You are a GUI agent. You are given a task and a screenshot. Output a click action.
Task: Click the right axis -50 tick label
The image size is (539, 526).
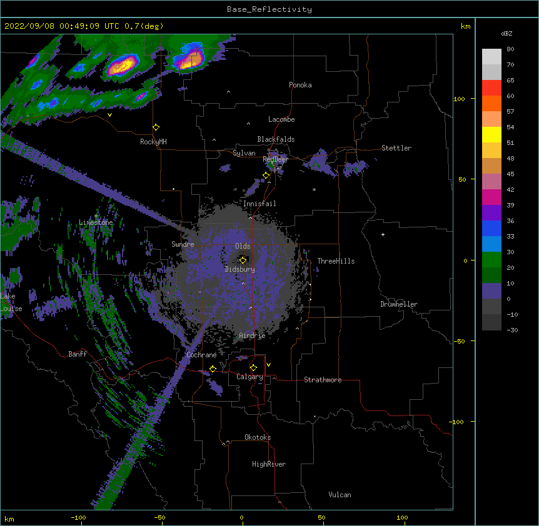pos(459,341)
